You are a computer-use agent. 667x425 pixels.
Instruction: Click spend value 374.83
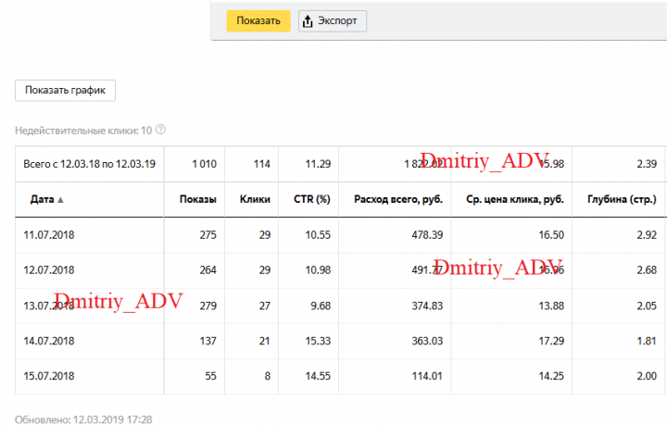pyautogui.click(x=427, y=306)
